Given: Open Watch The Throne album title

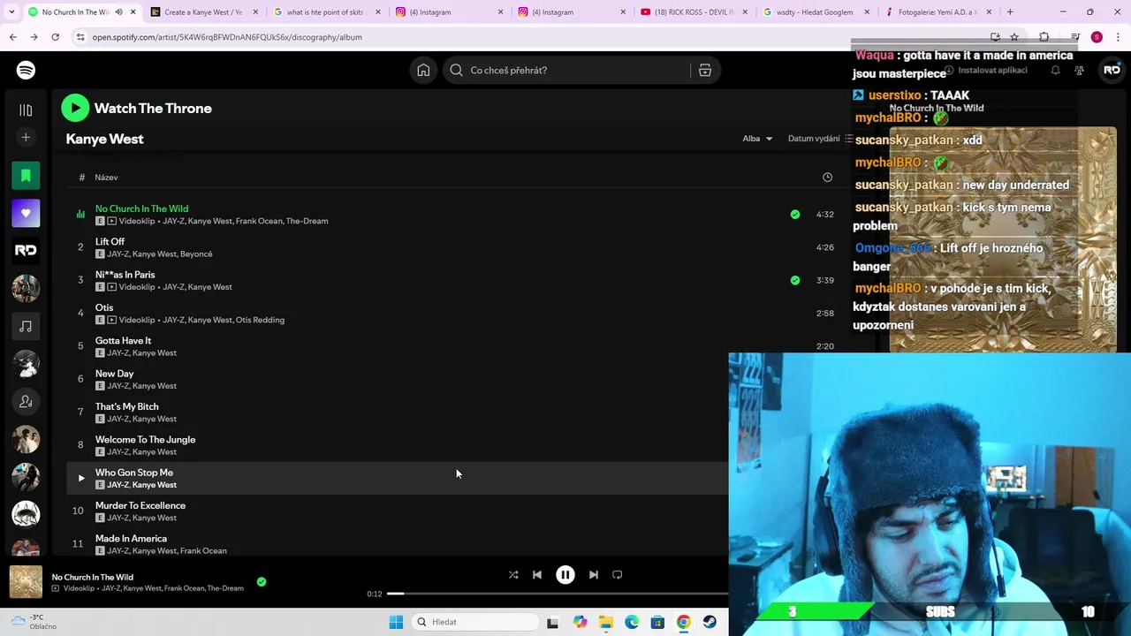Looking at the screenshot, I should click(x=153, y=108).
